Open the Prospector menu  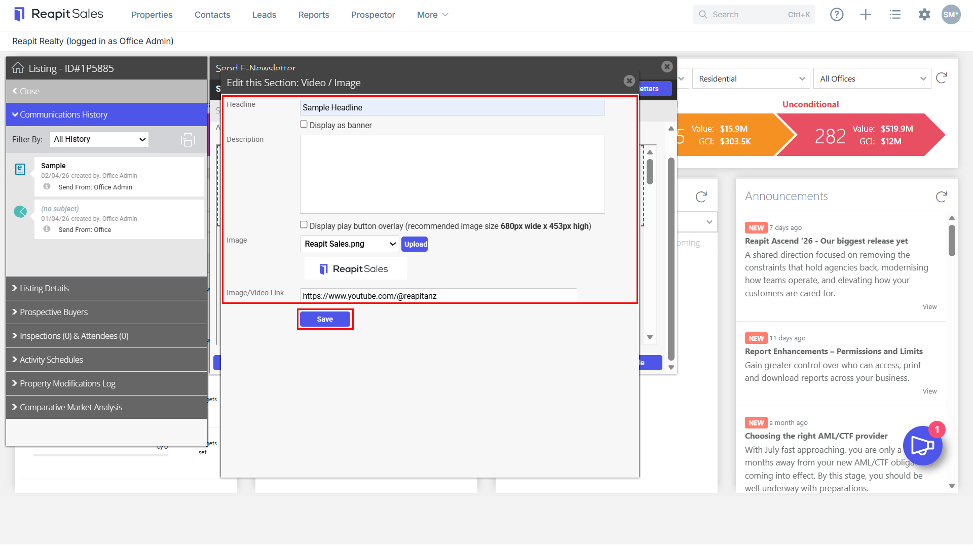(373, 15)
